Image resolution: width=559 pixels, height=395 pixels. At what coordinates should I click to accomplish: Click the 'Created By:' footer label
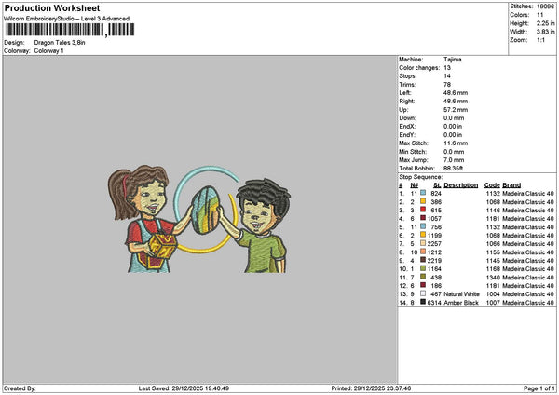point(20,388)
